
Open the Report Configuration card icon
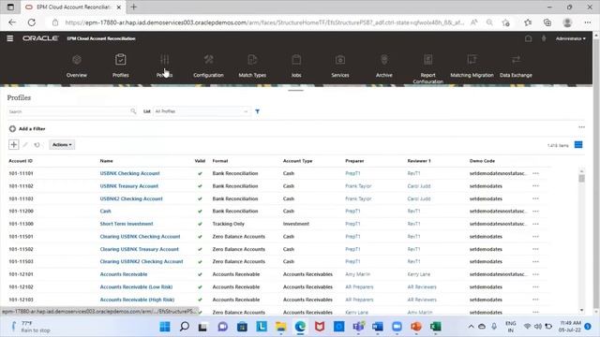[x=427, y=60]
